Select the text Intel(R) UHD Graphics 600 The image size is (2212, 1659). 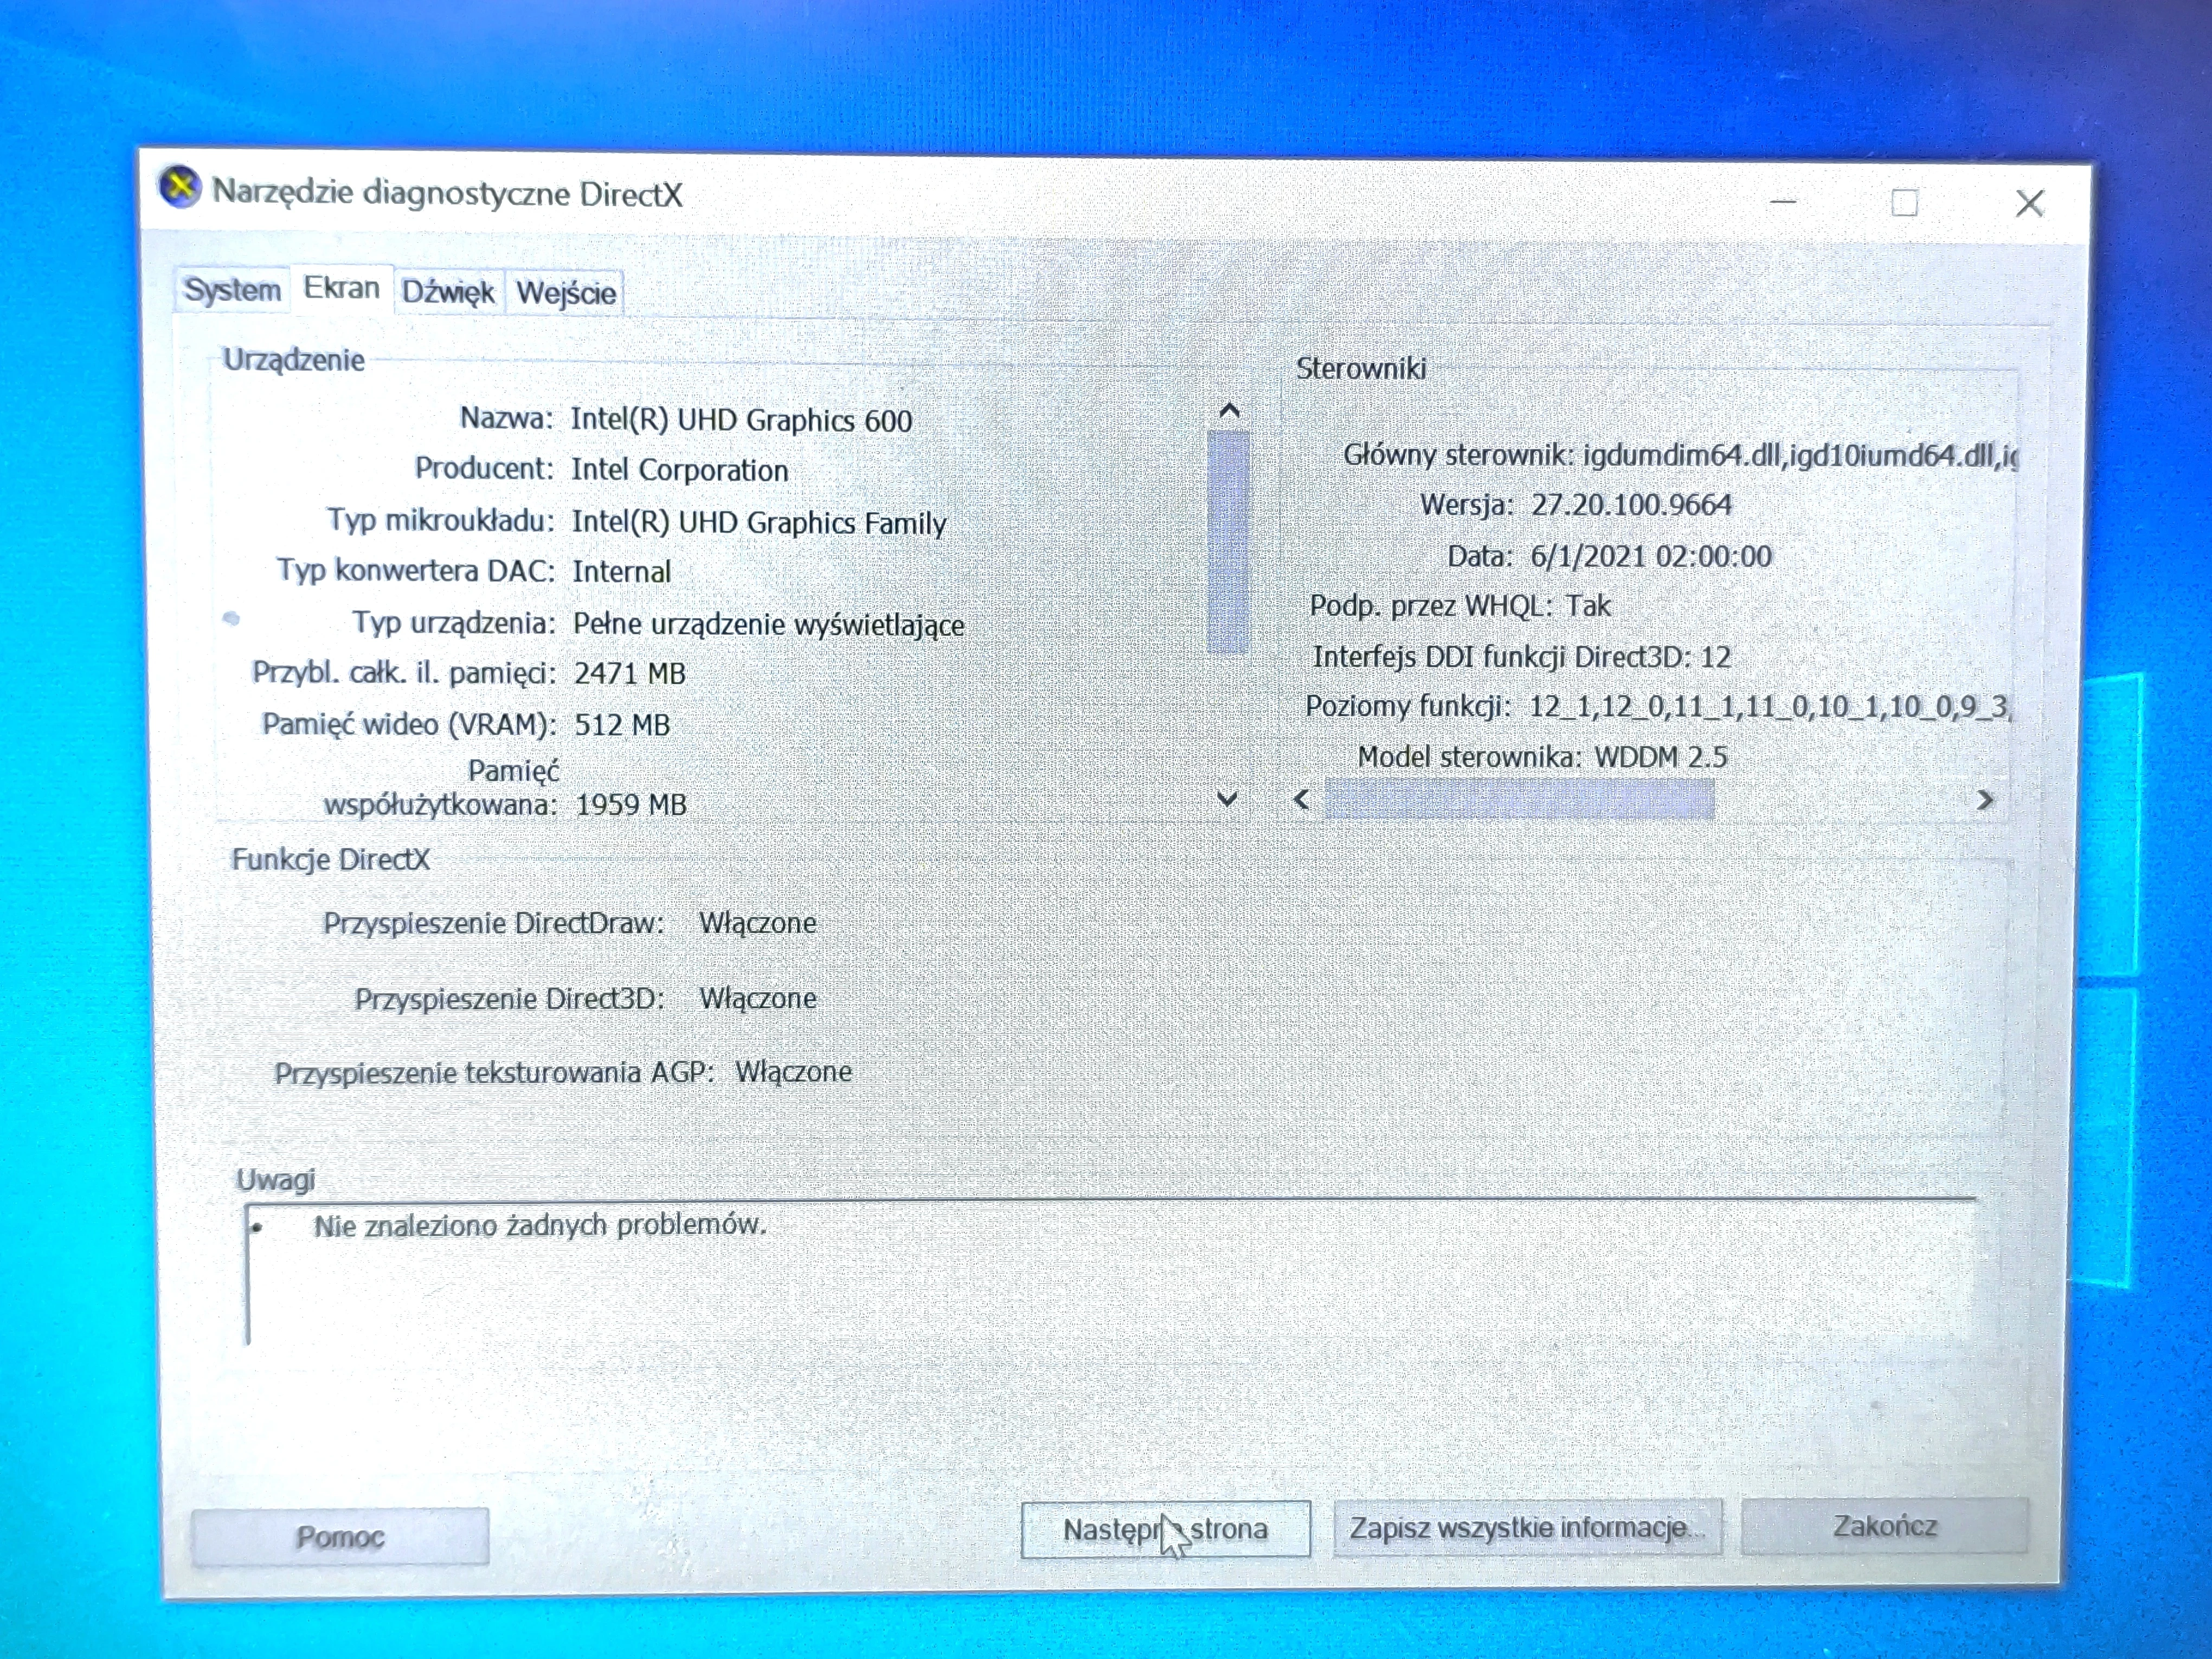tap(741, 420)
